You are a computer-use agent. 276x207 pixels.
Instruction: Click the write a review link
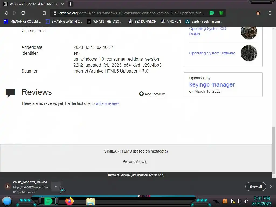(x=107, y=103)
